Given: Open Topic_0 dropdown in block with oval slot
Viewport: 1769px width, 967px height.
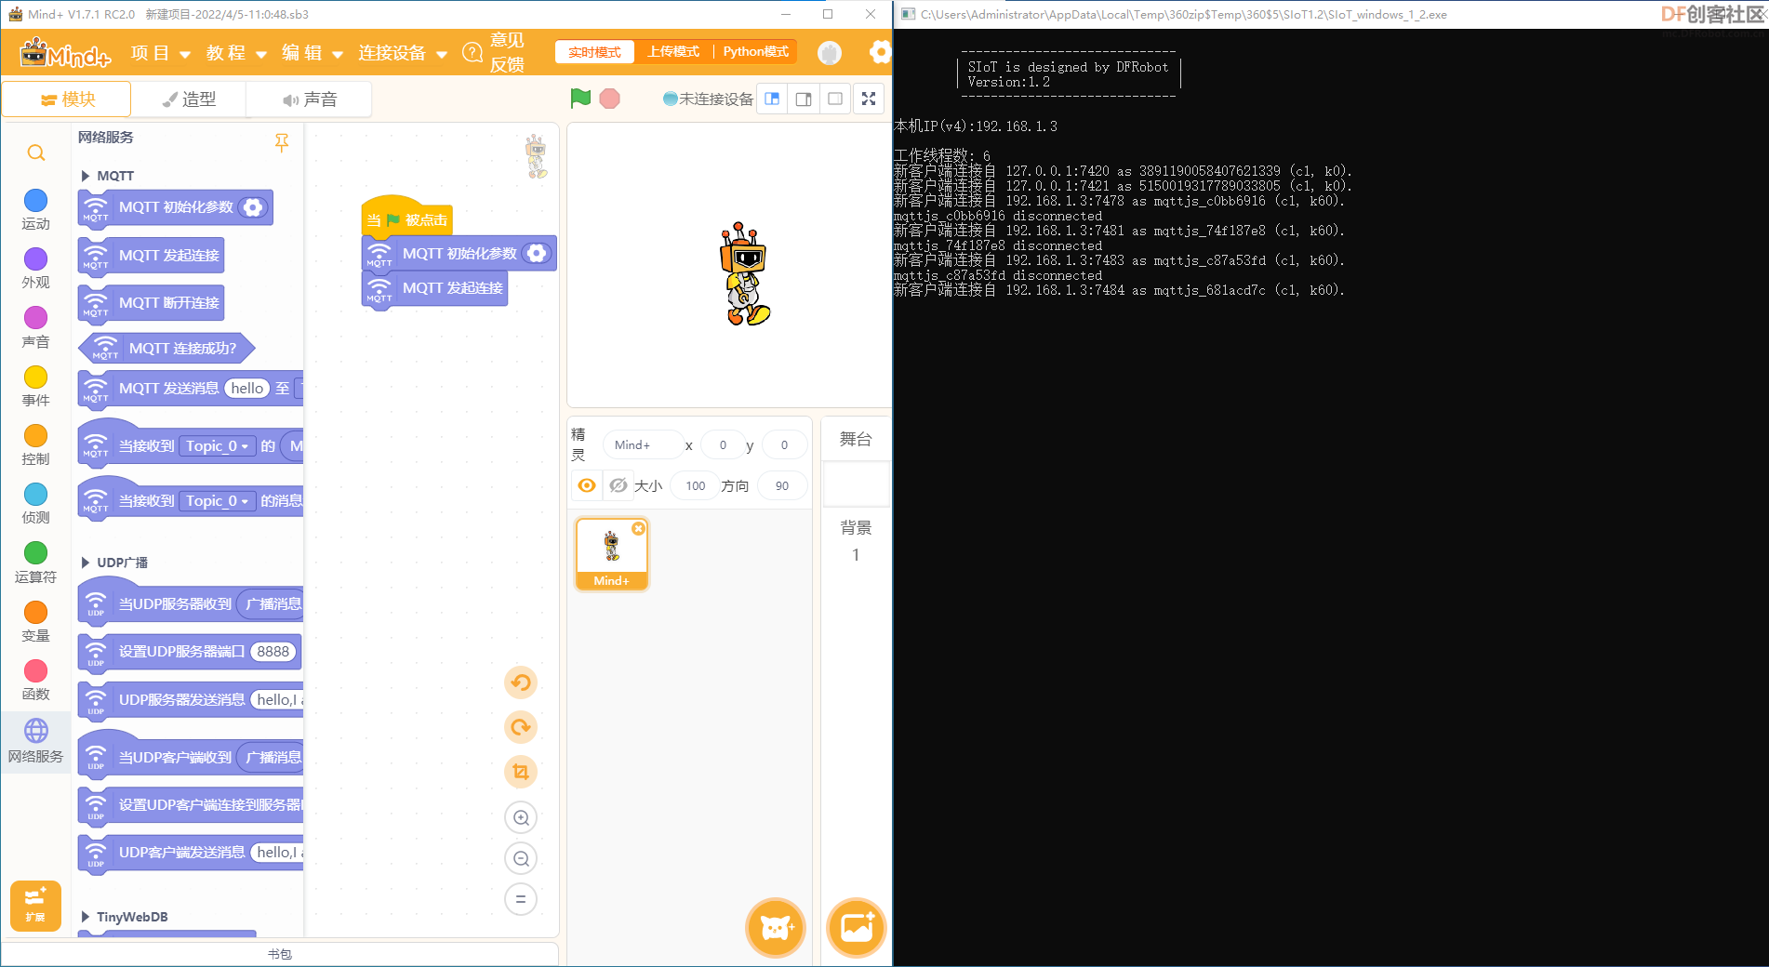Looking at the screenshot, I should [217, 446].
